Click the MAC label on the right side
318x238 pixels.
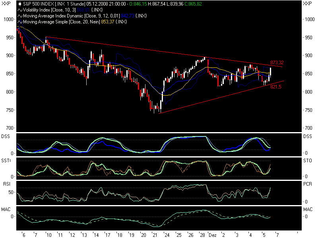(x=308, y=209)
